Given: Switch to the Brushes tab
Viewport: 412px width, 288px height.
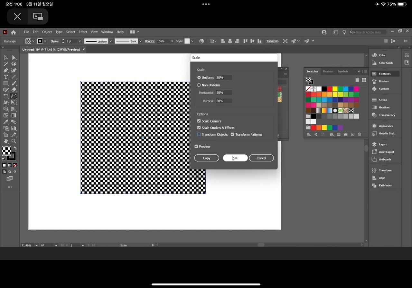Looking at the screenshot, I should point(328,72).
